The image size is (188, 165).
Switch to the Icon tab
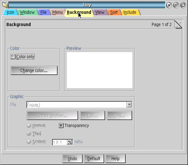(10, 12)
